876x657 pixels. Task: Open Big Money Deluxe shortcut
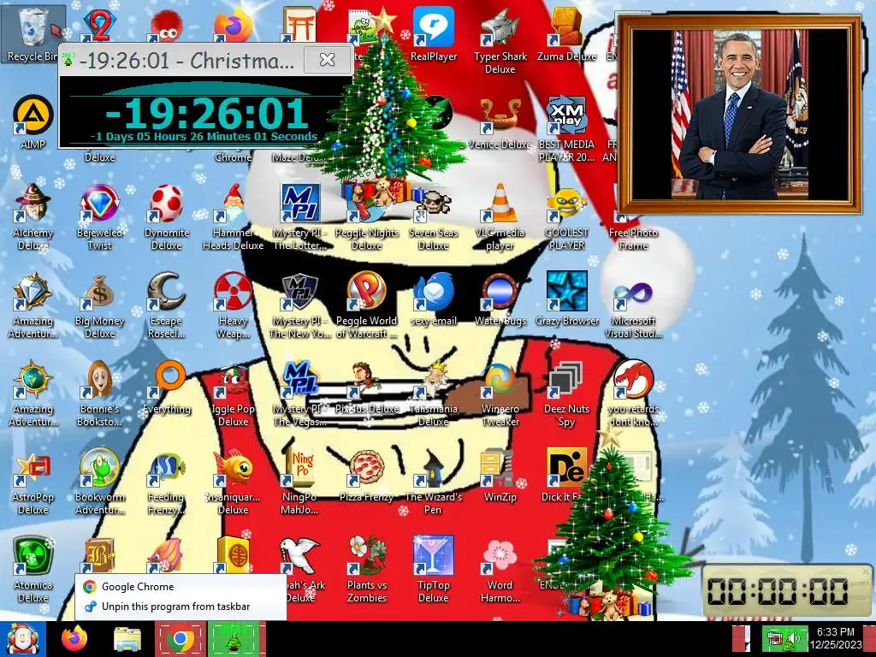coord(99,305)
